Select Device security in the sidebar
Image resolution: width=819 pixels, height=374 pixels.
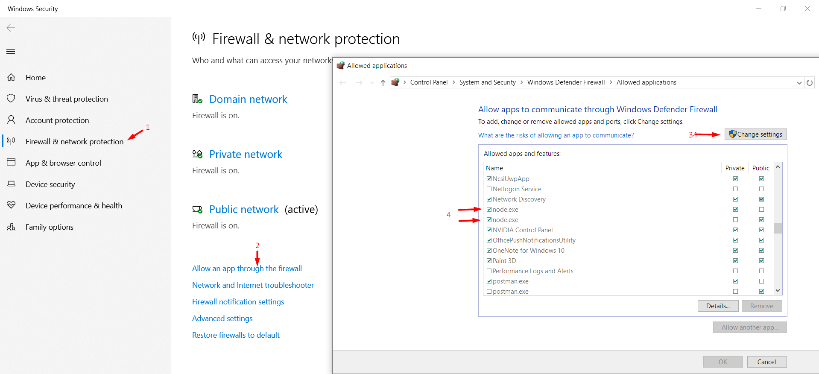point(50,184)
